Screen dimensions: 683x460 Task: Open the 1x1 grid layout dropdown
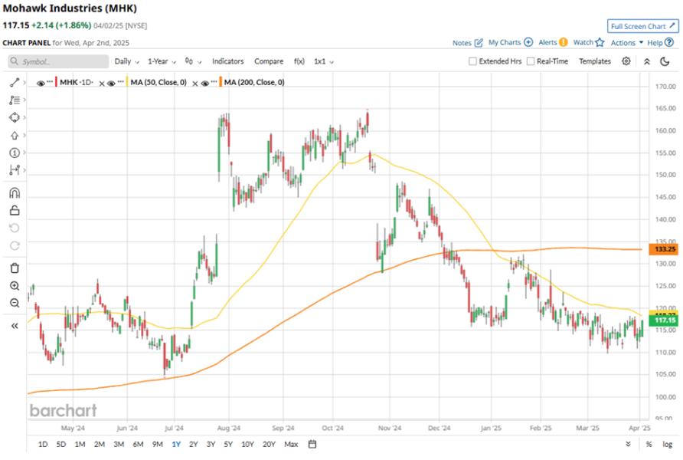point(324,61)
